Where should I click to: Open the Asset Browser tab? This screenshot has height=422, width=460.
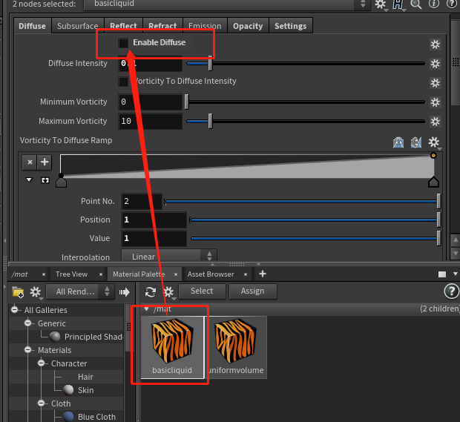point(211,274)
